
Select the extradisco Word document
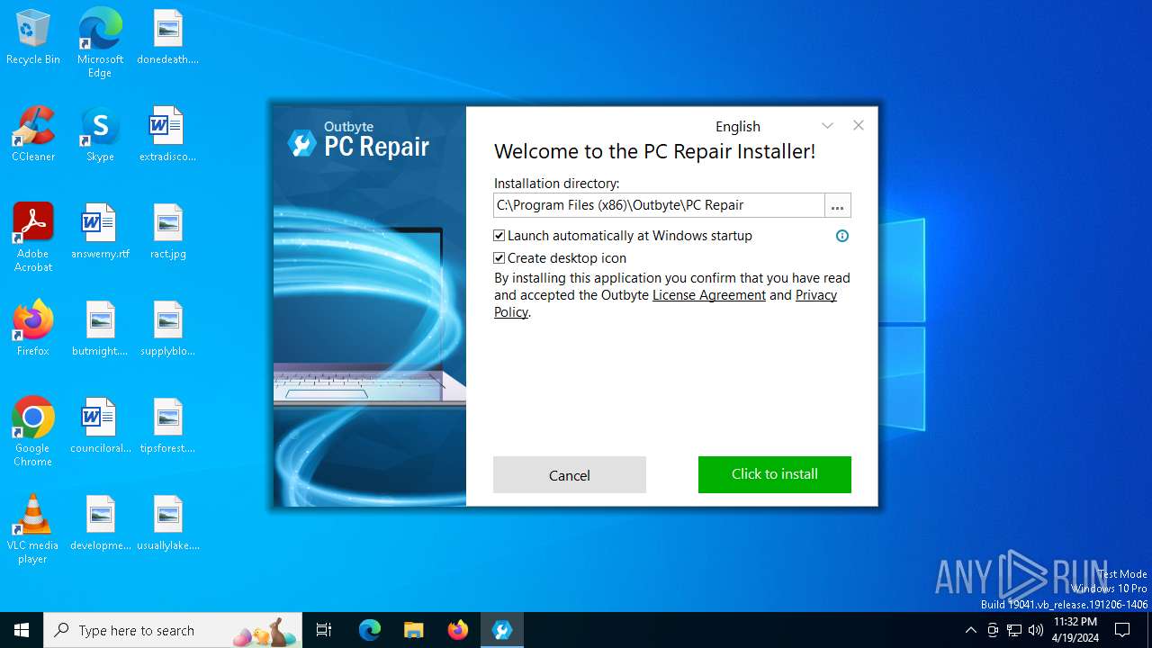click(168, 134)
